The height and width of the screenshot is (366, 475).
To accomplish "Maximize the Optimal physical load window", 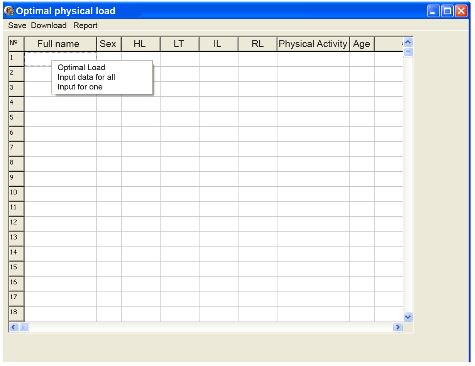I will click(x=447, y=11).
